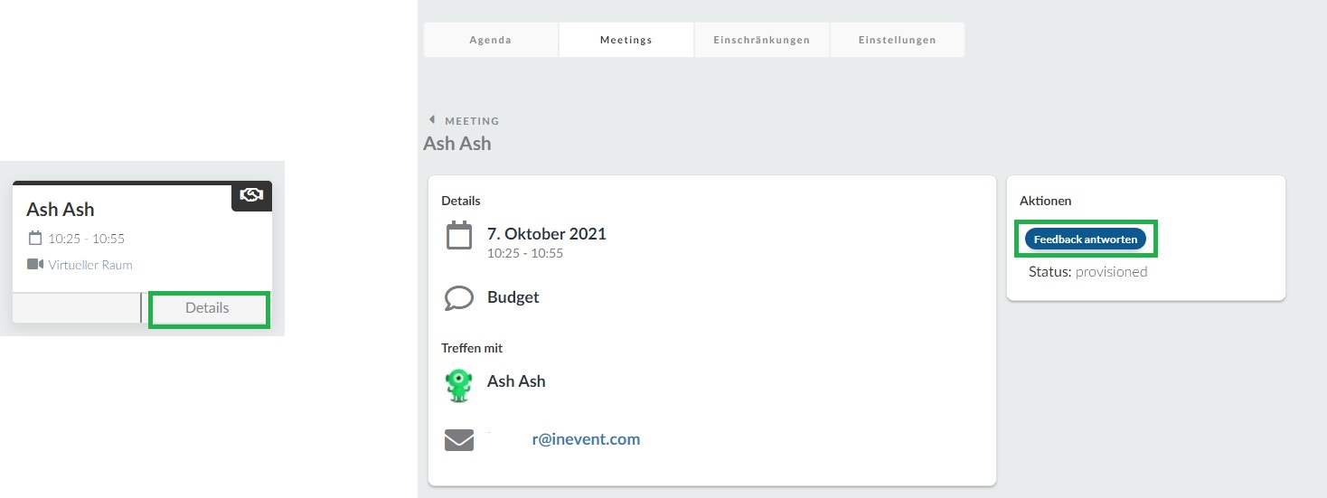The height and width of the screenshot is (498, 1327).
Task: Select the Meetings tab
Action: 626,40
